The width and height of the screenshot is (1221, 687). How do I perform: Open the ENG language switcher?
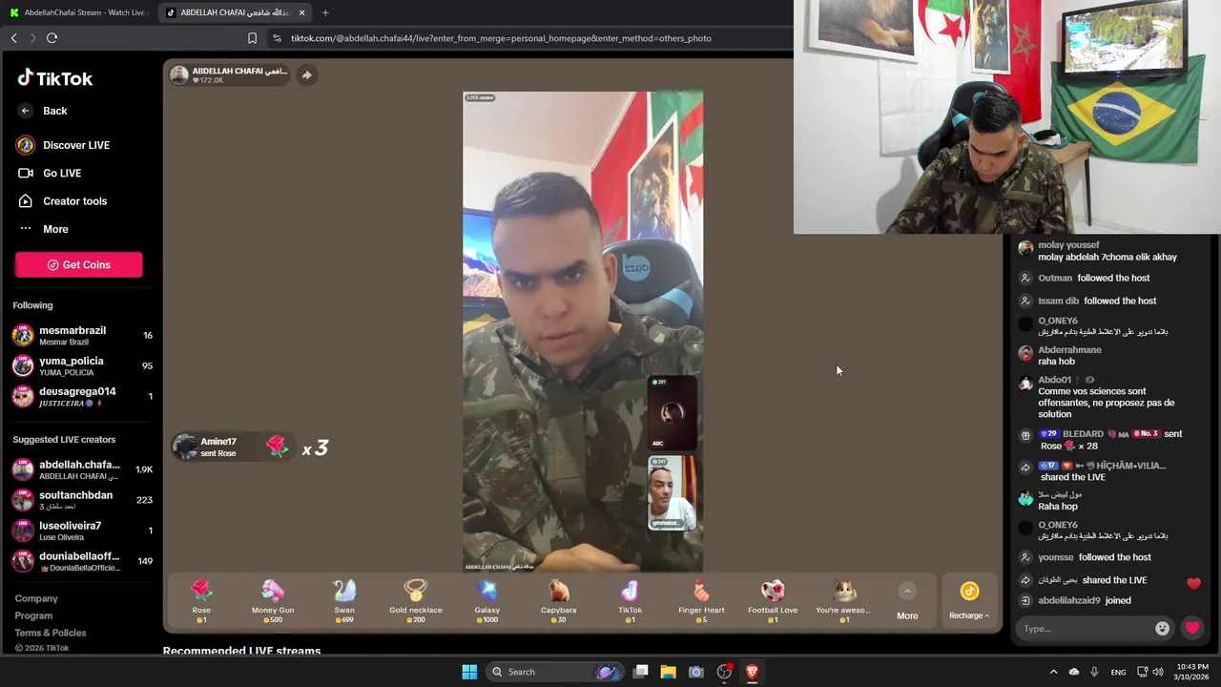pyautogui.click(x=1118, y=672)
